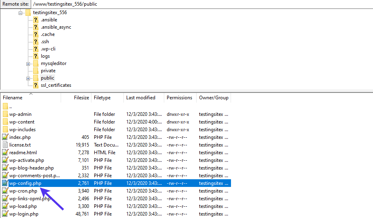Click the index.php file icon
The image size is (373, 218).
point(5,137)
